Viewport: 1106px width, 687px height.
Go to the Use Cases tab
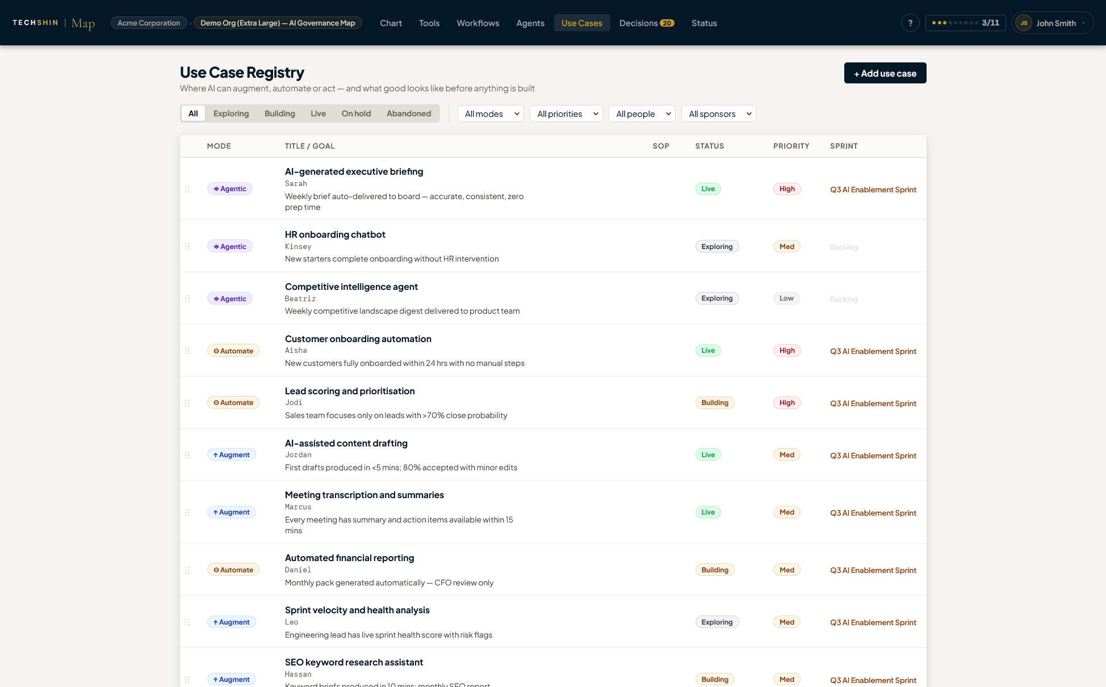tap(582, 23)
